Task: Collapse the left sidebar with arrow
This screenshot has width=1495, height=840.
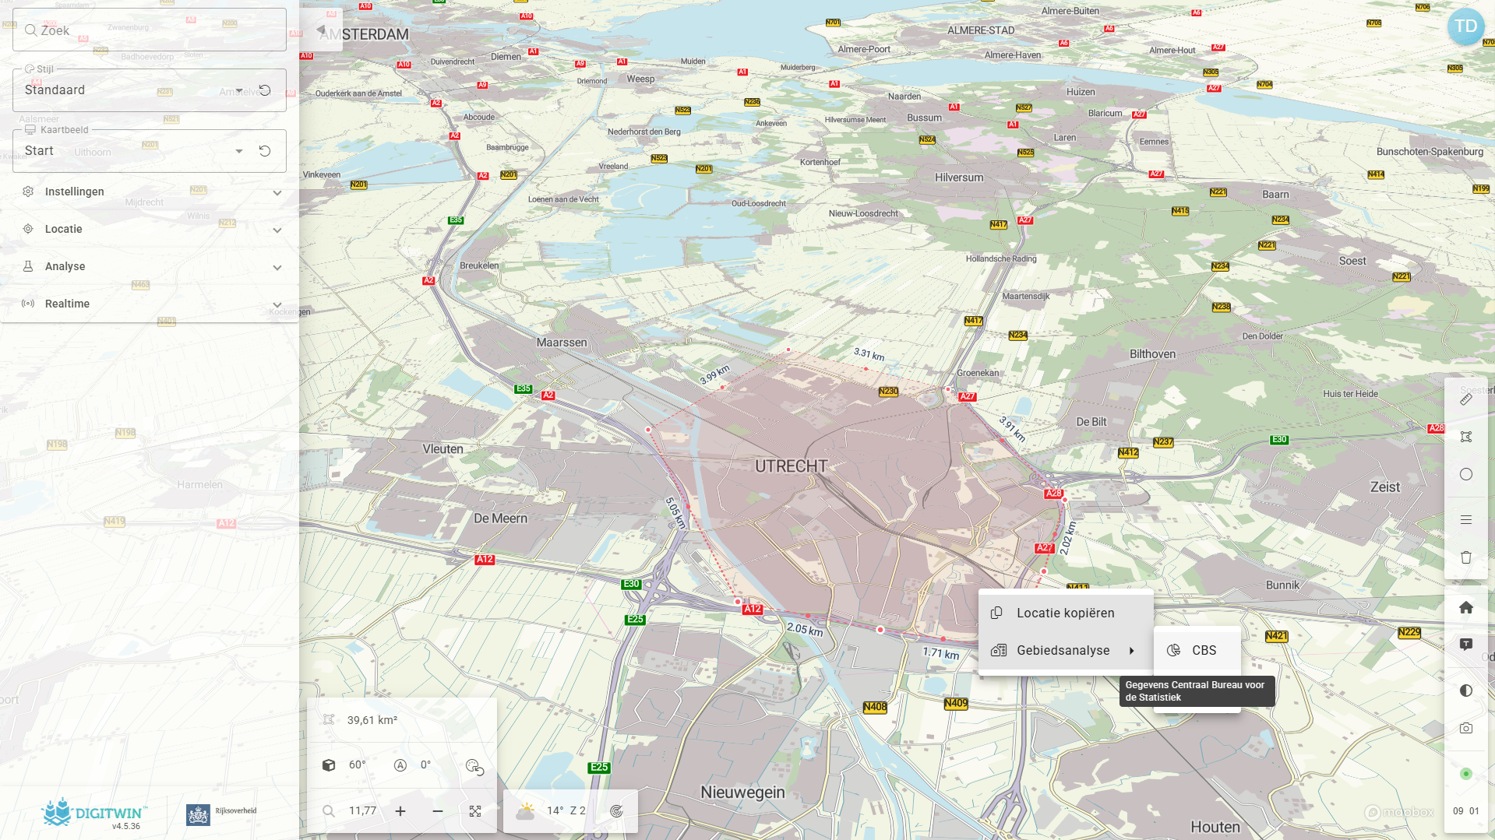Action: [320, 30]
